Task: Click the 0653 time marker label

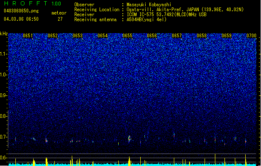Action: 78,36
